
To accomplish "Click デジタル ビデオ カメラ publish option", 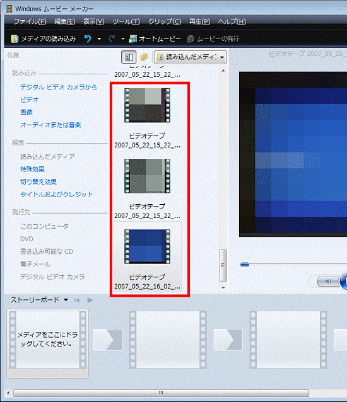I will (x=52, y=277).
